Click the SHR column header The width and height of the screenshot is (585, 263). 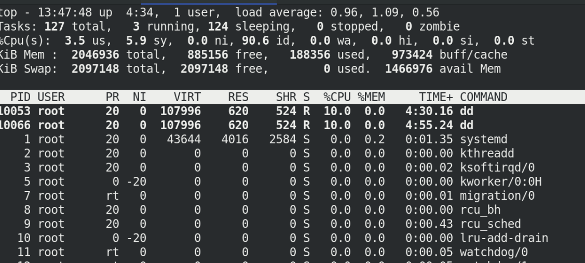286,97
